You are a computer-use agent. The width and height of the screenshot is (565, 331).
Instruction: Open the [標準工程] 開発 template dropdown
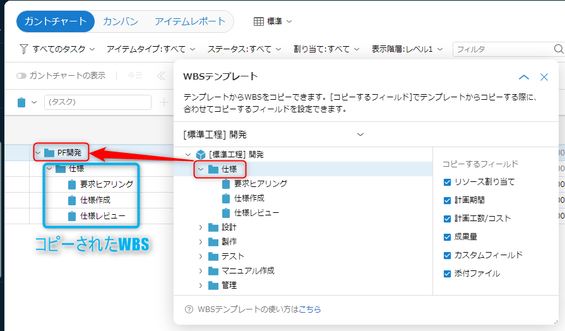coord(274,135)
